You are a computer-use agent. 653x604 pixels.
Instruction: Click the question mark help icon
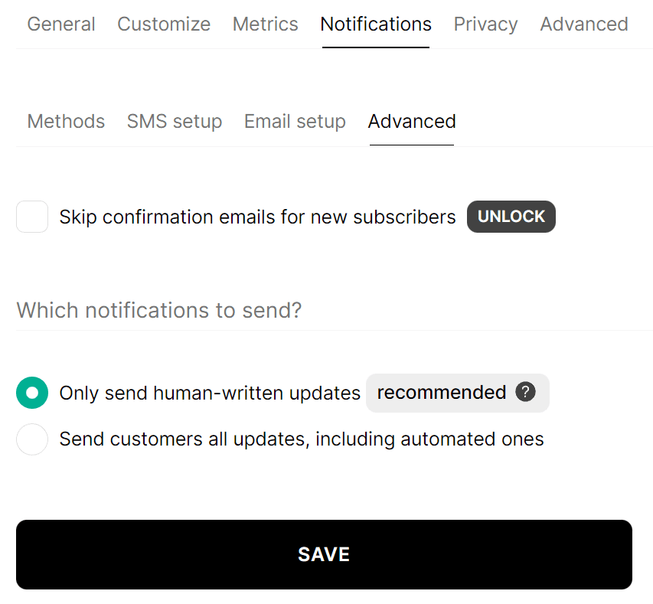[x=526, y=392]
